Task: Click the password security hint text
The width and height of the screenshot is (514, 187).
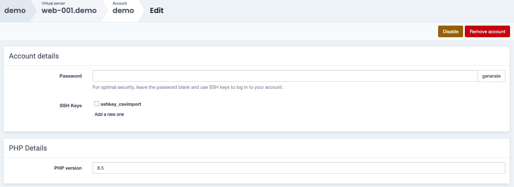Action: [187, 87]
